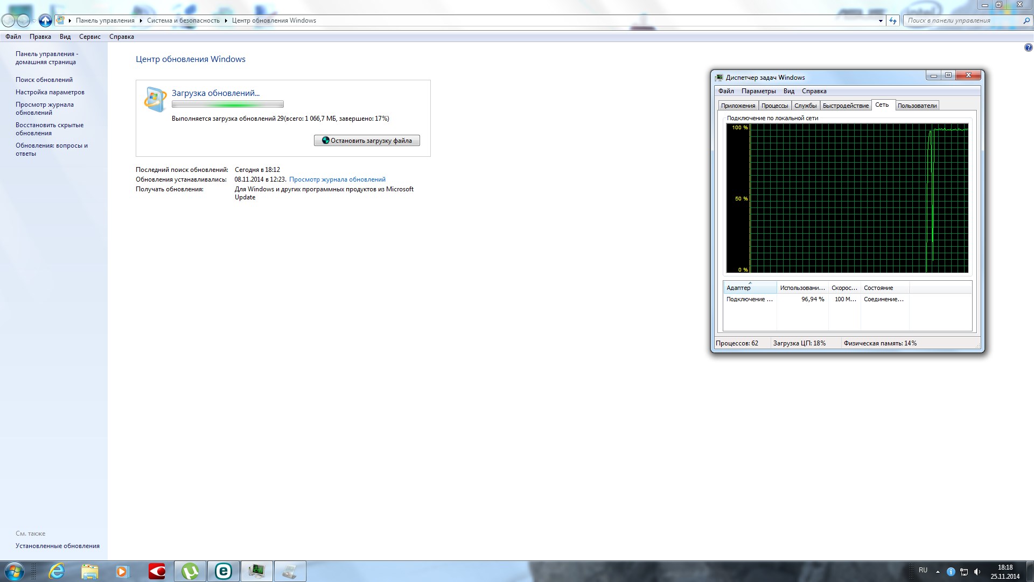Image resolution: width=1034 pixels, height=582 pixels.
Task: Expand breadcrumb arrow after Система и безопасность
Action: coord(226,20)
